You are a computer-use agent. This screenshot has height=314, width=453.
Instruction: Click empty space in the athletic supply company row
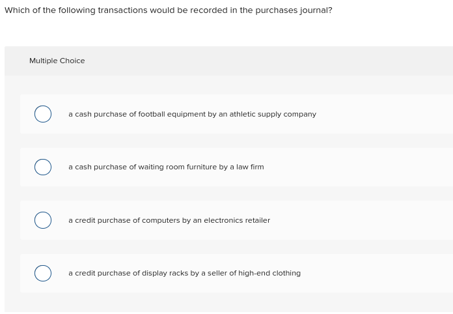pos(384,114)
